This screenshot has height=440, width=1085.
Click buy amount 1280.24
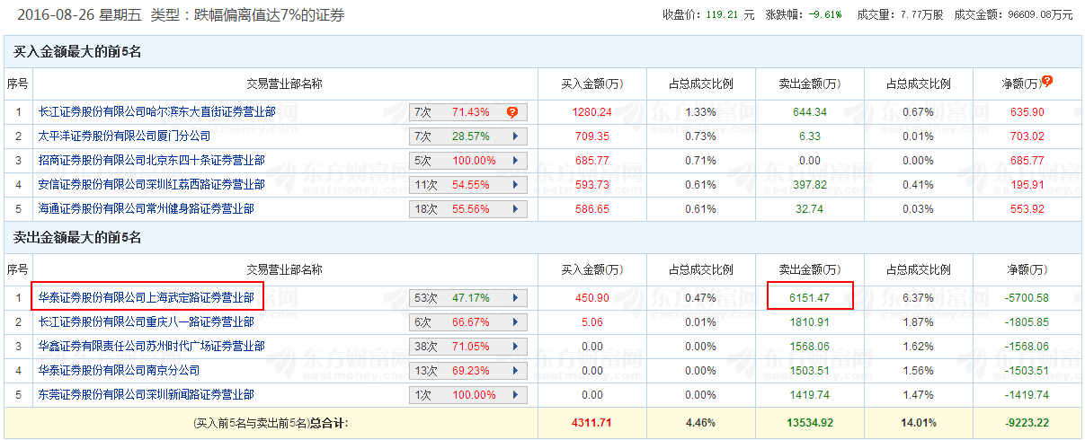pyautogui.click(x=591, y=112)
